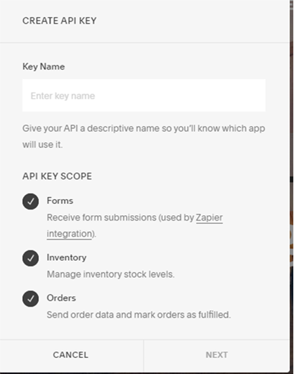Viewport: 294px width, 374px height.
Task: Follow the underlined integration link text
Action: point(69,234)
